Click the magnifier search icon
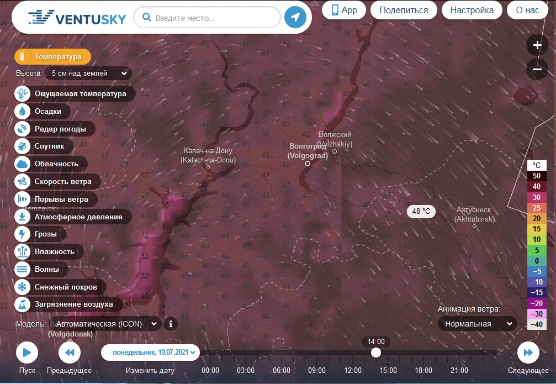Screen dimensions: 556x384 (146, 17)
